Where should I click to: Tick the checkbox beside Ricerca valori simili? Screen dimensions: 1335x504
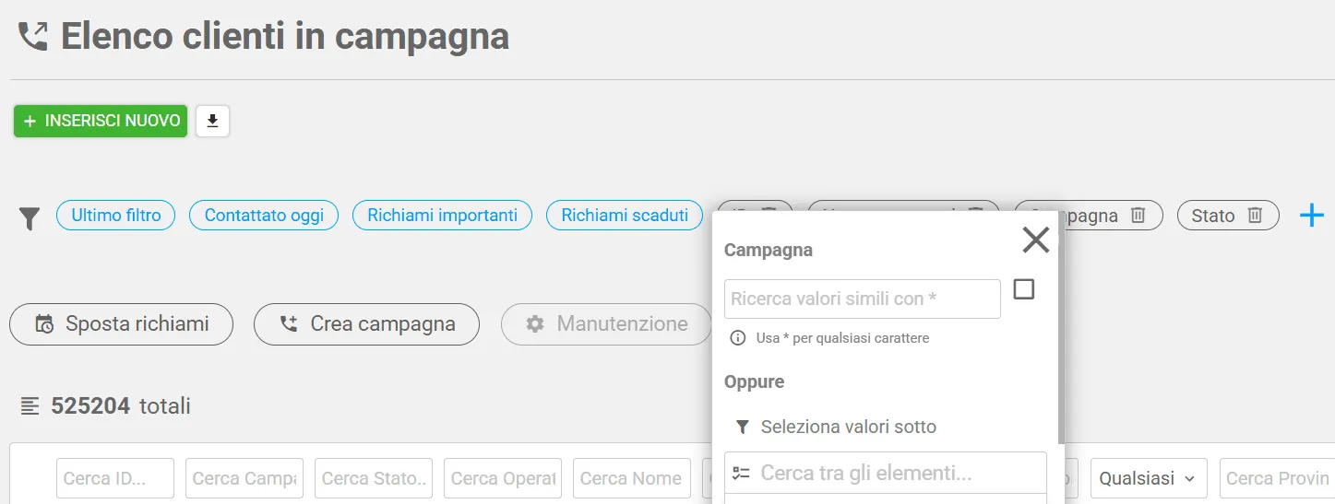1023,289
